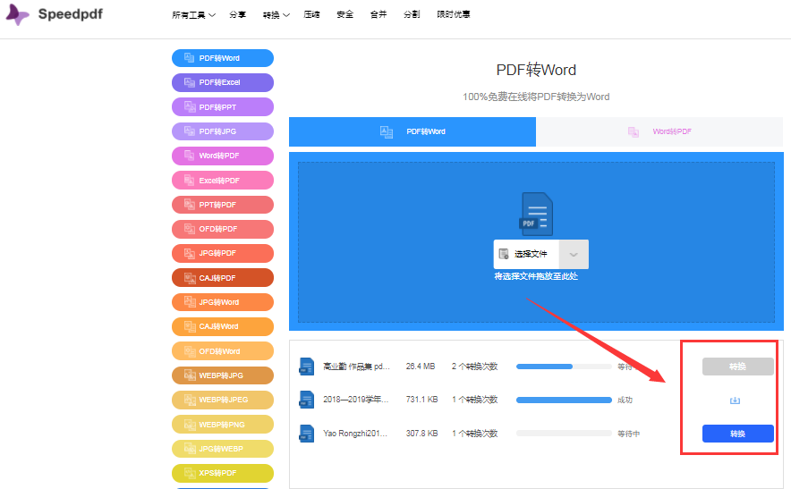Click the 26.4 MB file size
This screenshot has height=489, width=791.
pyautogui.click(x=421, y=367)
